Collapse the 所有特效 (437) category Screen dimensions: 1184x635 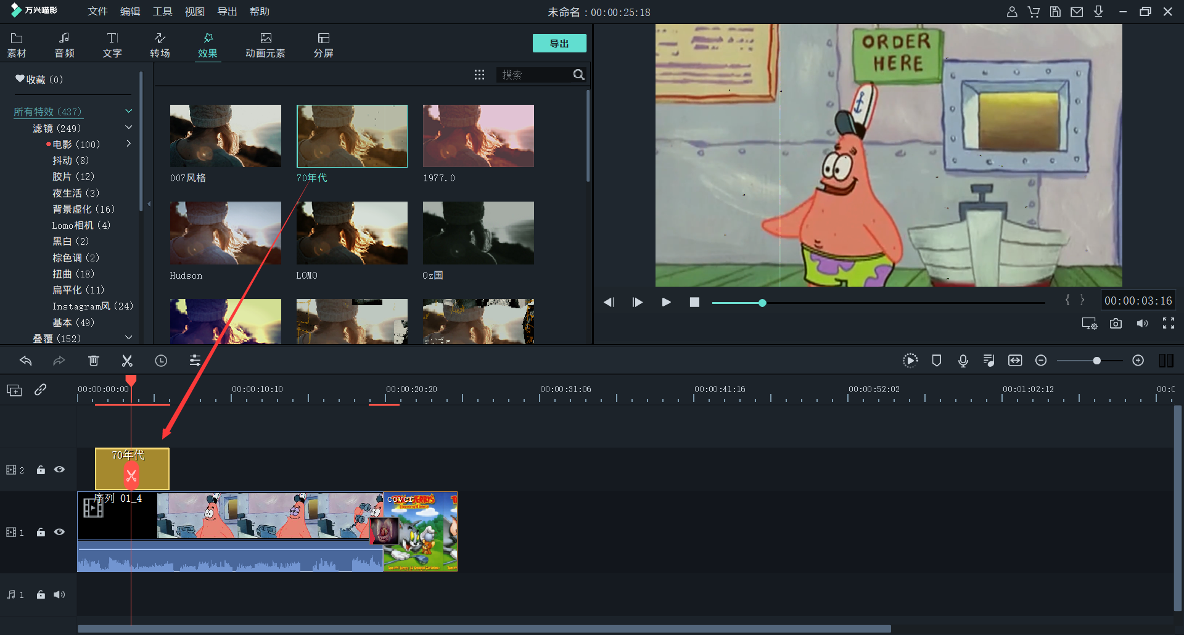(x=129, y=112)
